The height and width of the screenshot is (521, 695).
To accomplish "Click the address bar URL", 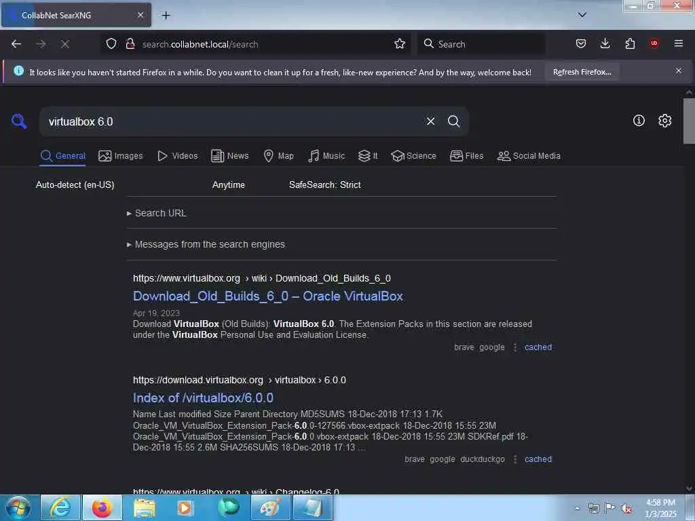I will (x=200, y=44).
